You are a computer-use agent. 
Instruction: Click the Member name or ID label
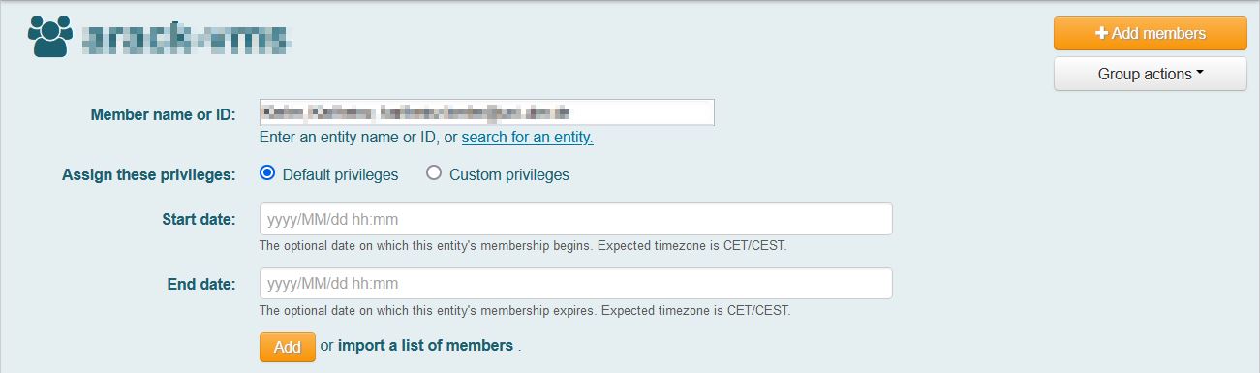(x=163, y=114)
